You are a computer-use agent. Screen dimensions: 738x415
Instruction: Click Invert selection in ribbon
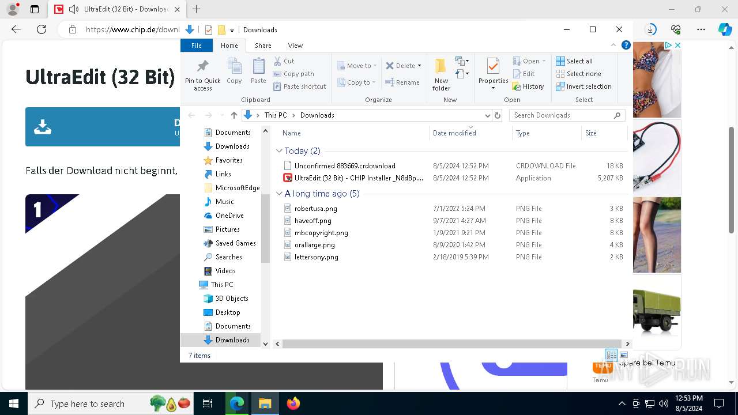tap(583, 86)
